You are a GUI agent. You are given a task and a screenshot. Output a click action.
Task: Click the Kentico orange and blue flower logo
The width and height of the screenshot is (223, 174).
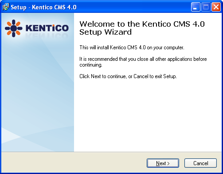pyautogui.click(x=14, y=28)
